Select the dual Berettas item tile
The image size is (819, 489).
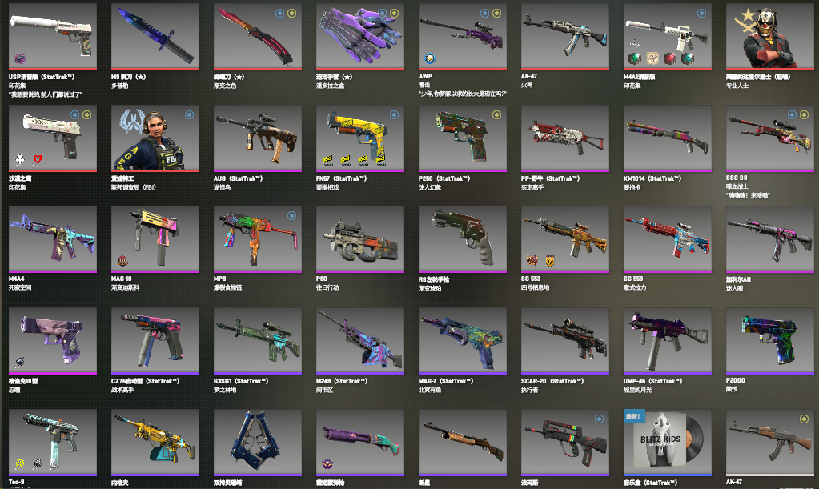(258, 443)
